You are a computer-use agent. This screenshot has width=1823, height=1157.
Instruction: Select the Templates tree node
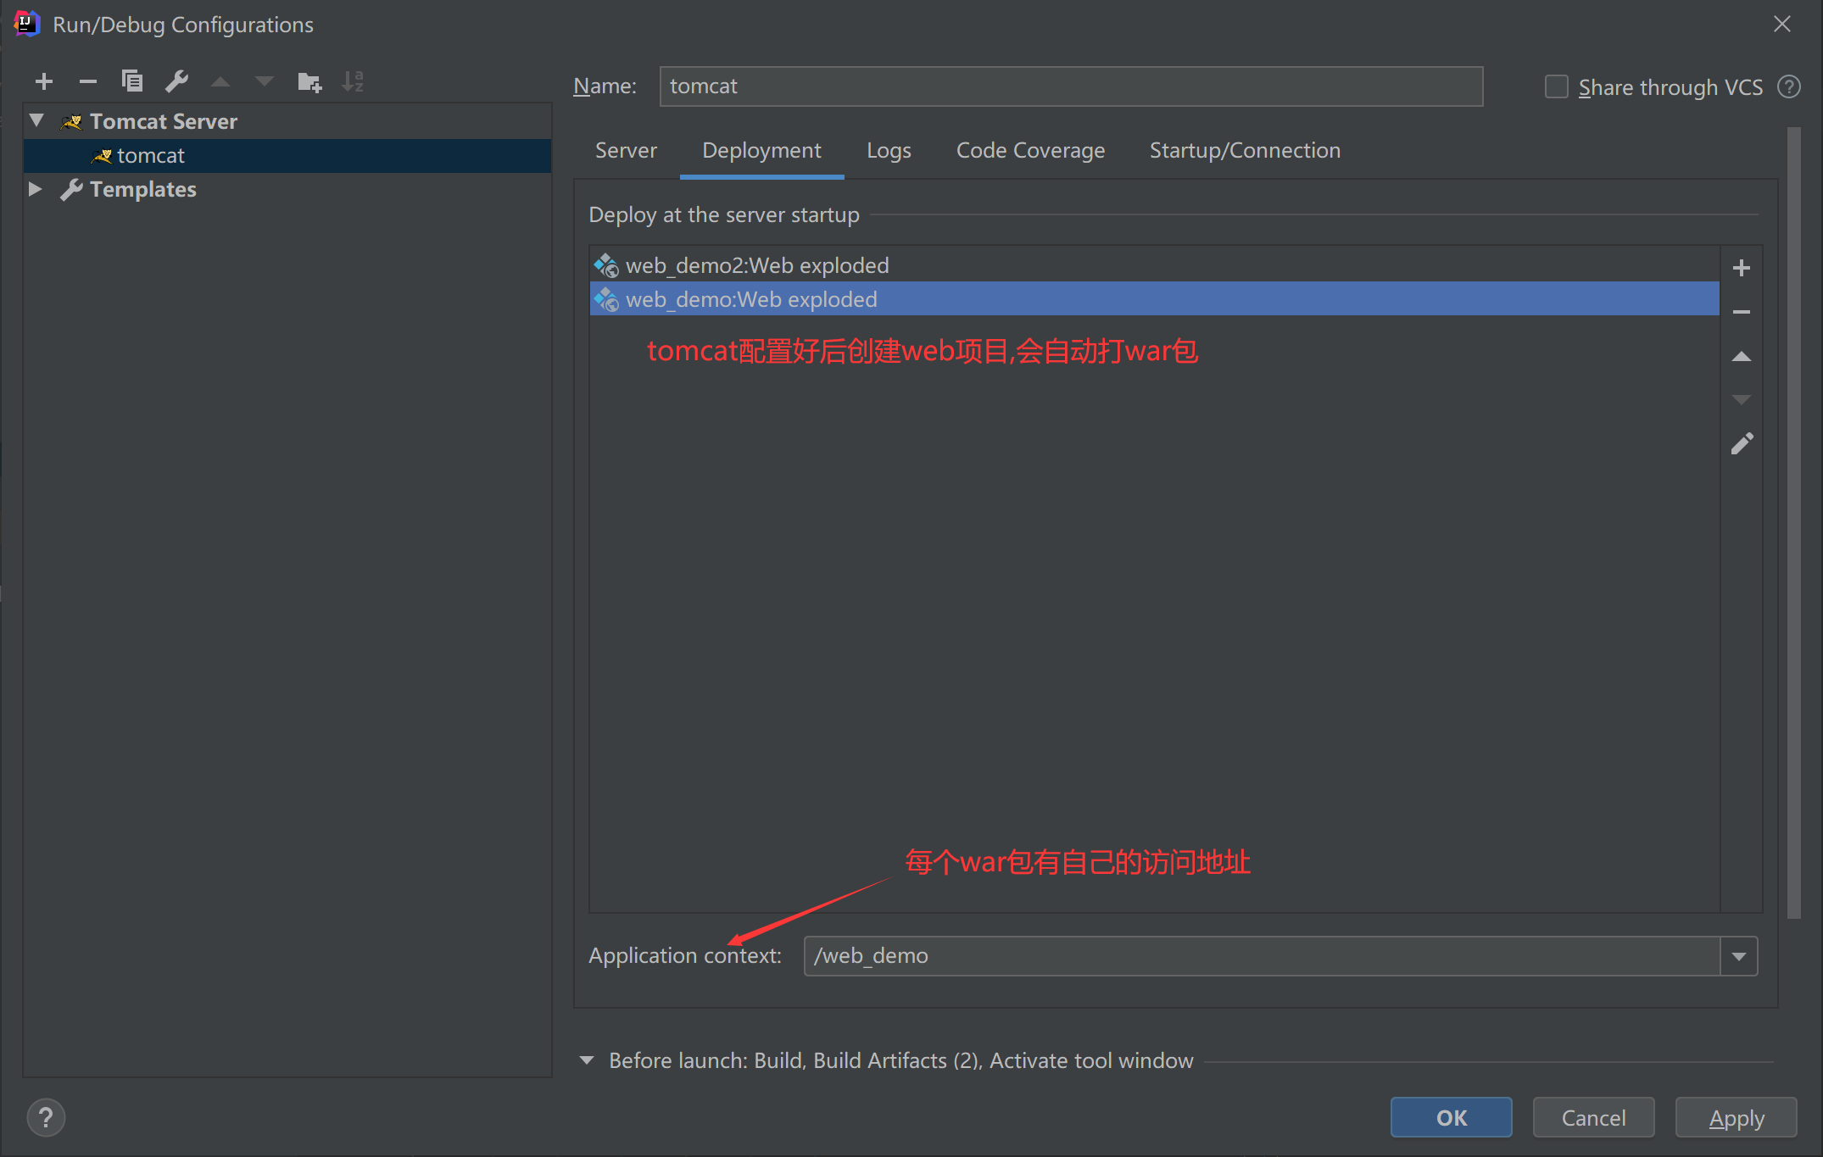click(x=287, y=189)
